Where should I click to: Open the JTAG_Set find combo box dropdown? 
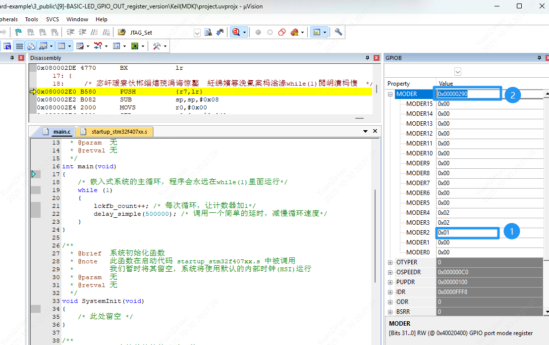click(197, 33)
